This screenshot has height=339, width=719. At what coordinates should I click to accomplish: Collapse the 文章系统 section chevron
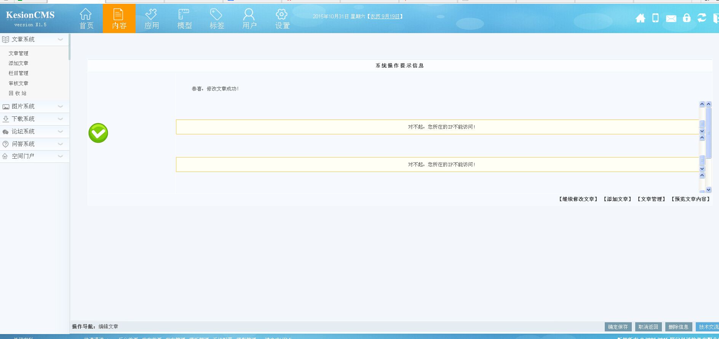[60, 39]
